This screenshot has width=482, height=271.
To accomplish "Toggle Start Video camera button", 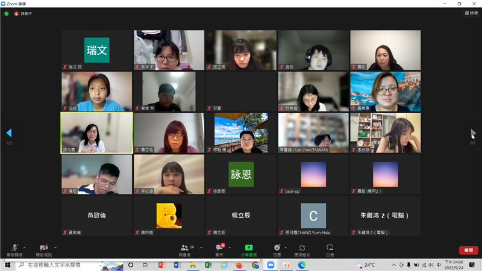I will pos(43,248).
